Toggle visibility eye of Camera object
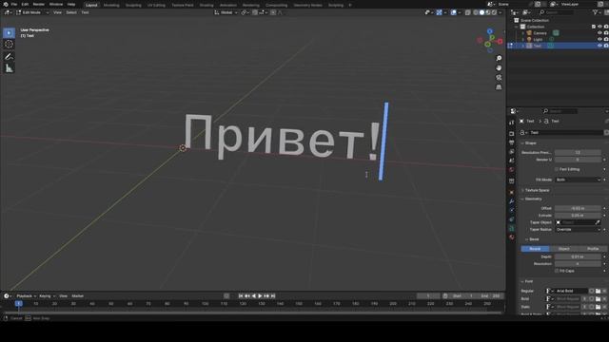The image size is (609, 342). [599, 33]
